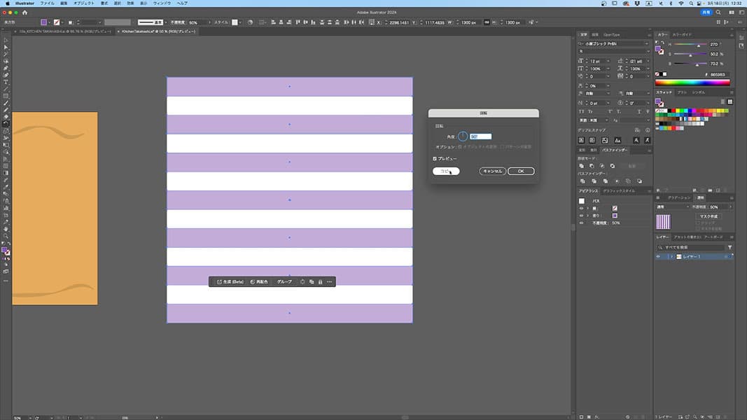747x420 pixels.
Task: Toggle the プレビュー checkbox in the rotate dialog
Action: (435, 159)
